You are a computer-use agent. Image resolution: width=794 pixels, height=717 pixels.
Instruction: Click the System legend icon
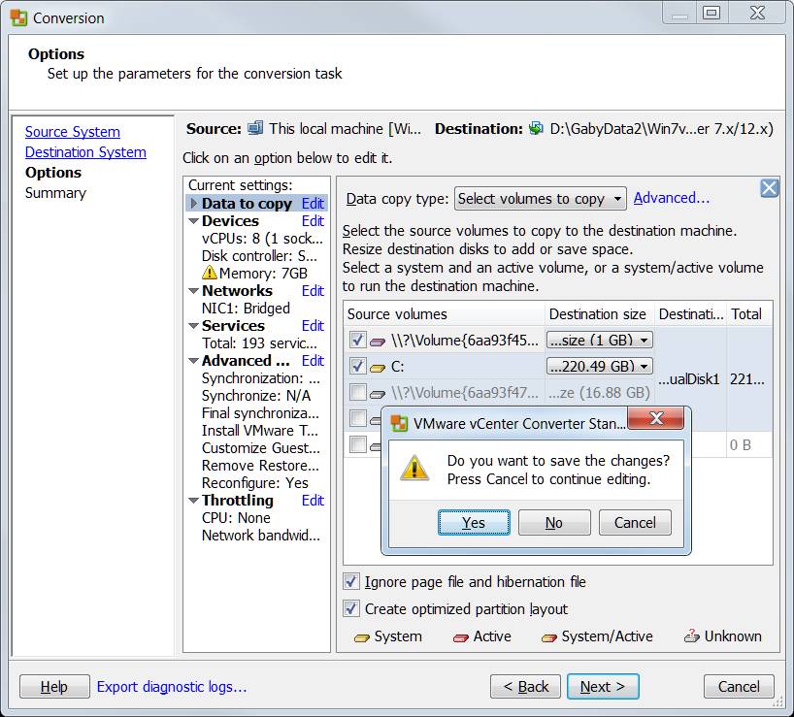(361, 637)
